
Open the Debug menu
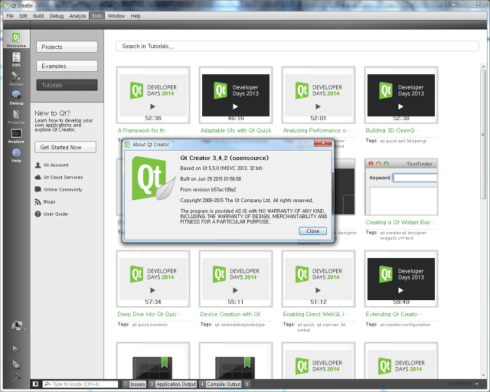(x=57, y=15)
